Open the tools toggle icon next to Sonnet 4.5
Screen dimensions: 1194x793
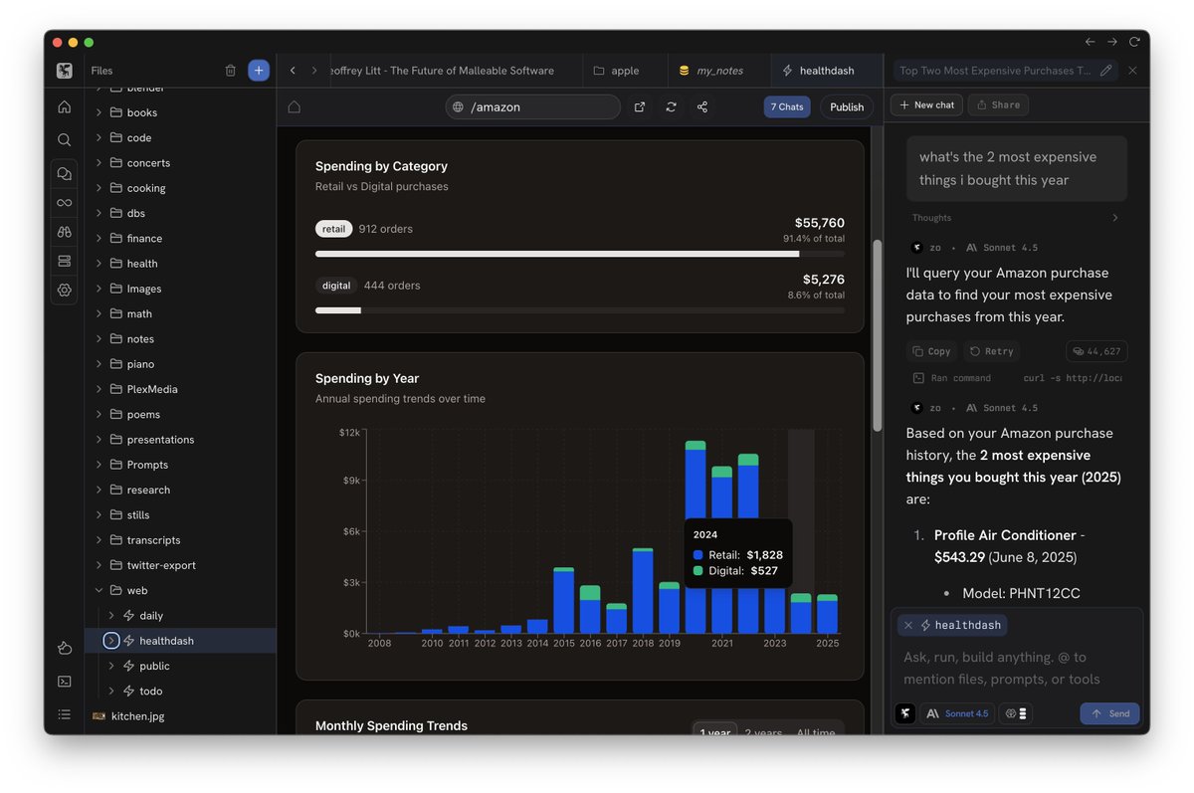tap(1016, 713)
